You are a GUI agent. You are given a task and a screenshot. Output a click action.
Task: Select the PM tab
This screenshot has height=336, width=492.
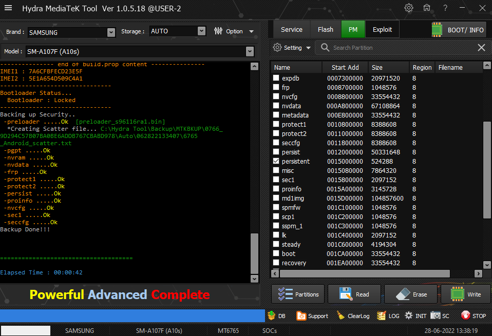tap(353, 29)
